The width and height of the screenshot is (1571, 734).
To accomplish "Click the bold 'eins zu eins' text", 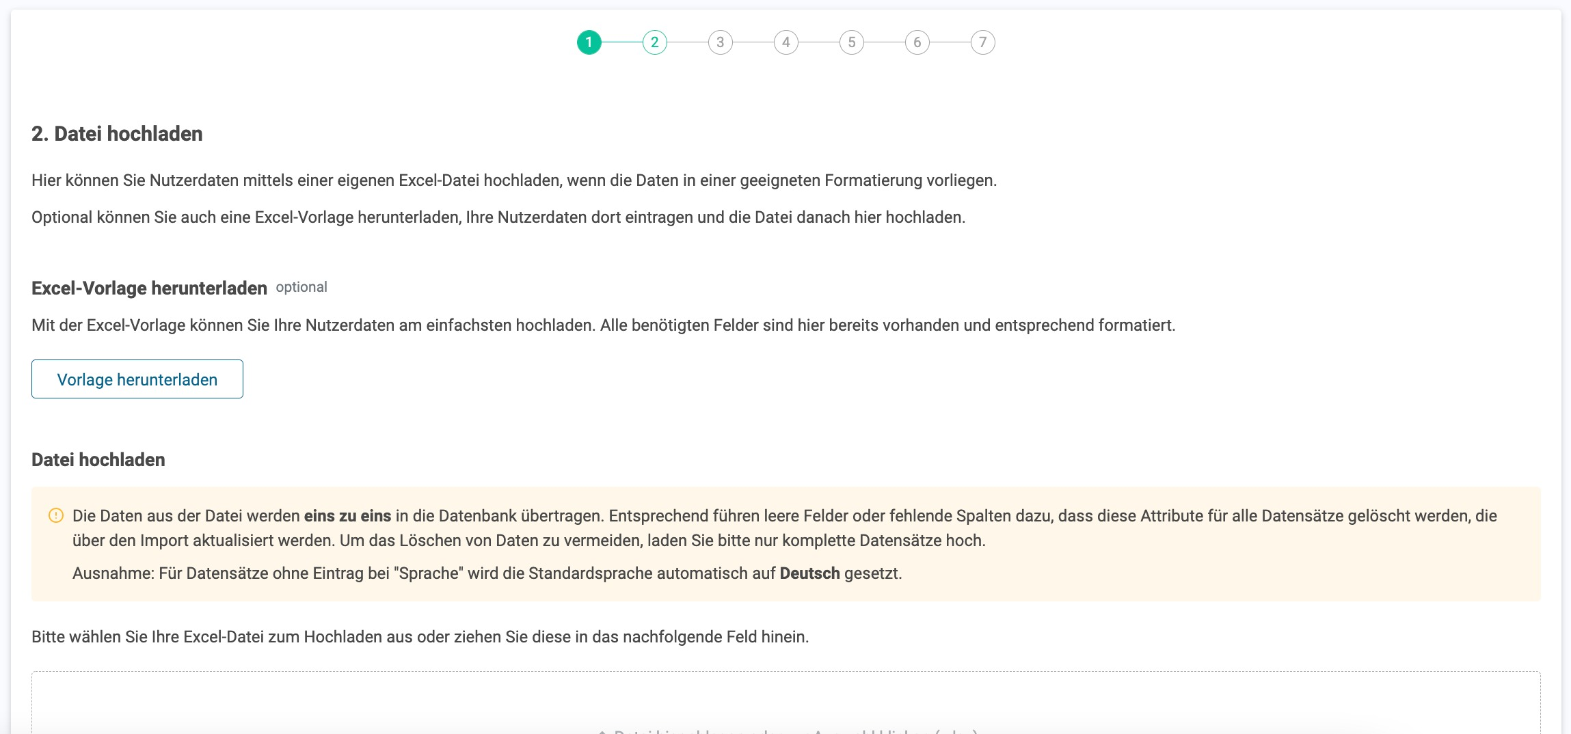I will [x=347, y=516].
